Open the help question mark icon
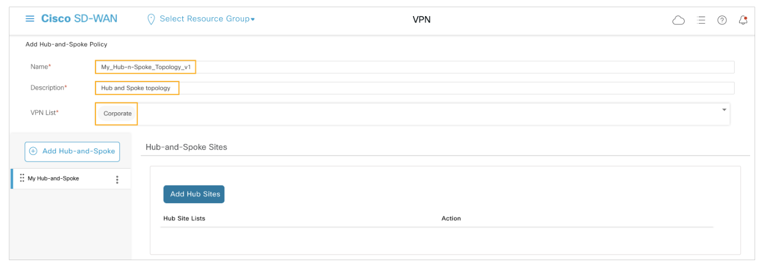Screen dimensions: 764x269 click(722, 20)
